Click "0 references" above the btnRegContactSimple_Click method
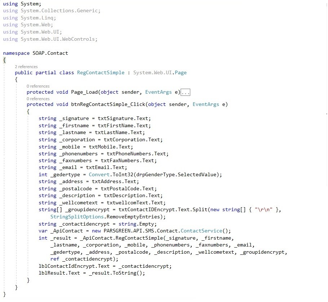This screenshot has height=302, width=328. [38, 99]
